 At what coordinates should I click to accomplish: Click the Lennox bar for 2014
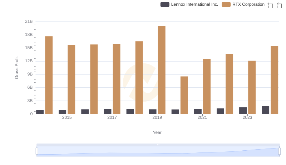40,112
